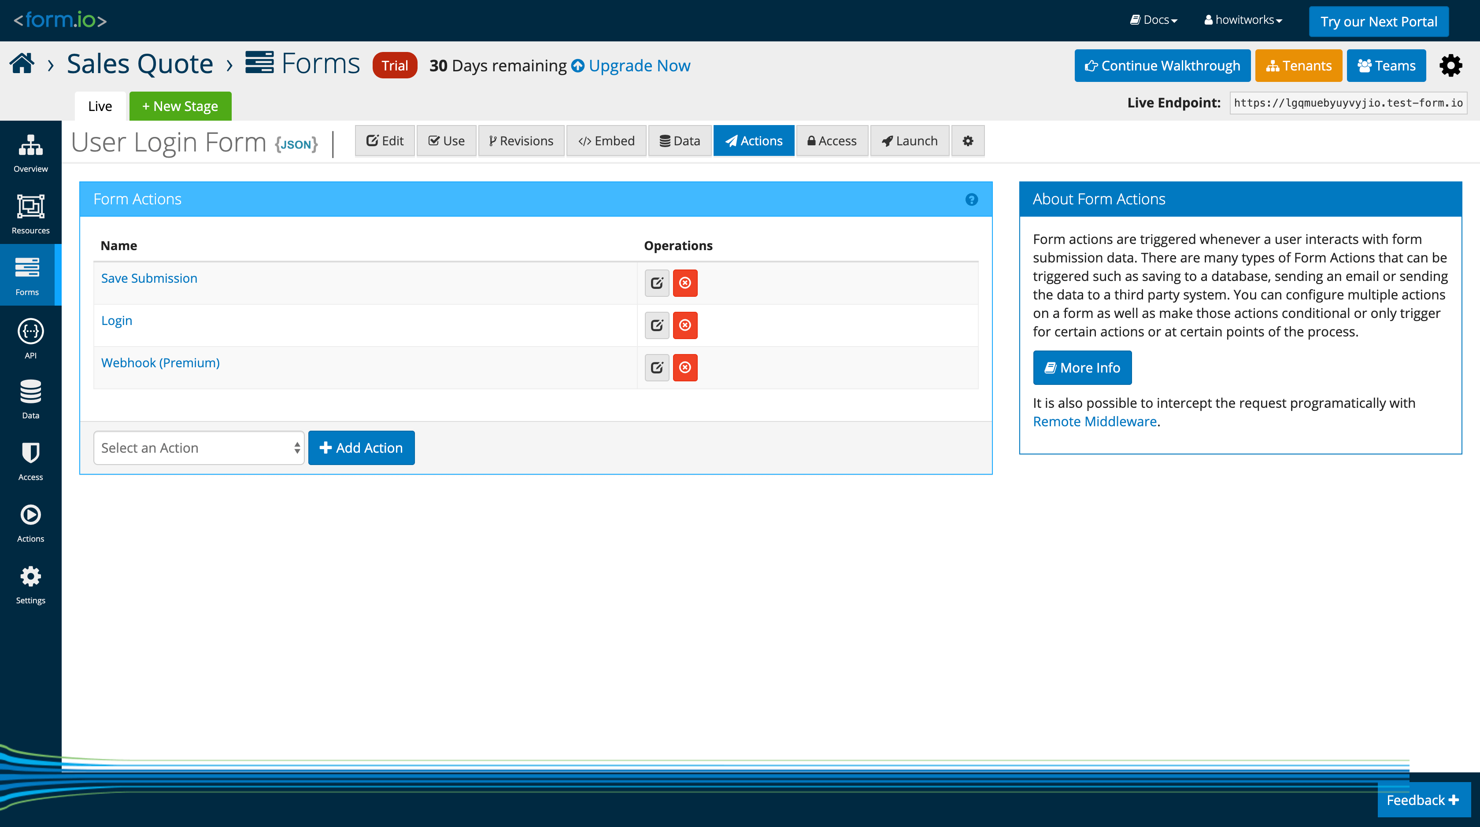Open the black project settings gear

click(1450, 66)
